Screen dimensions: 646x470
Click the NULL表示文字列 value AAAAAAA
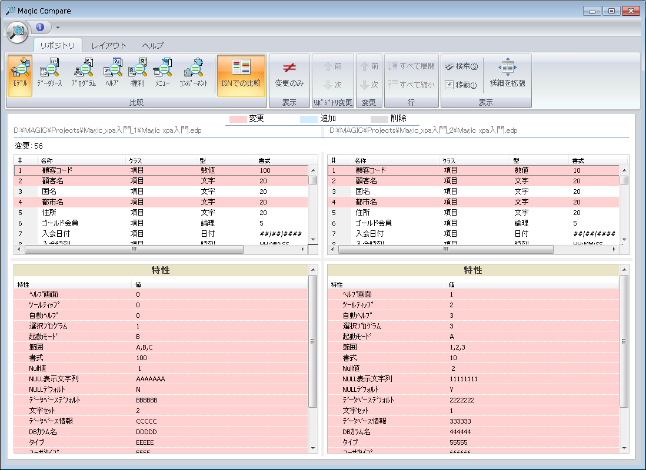point(151,379)
